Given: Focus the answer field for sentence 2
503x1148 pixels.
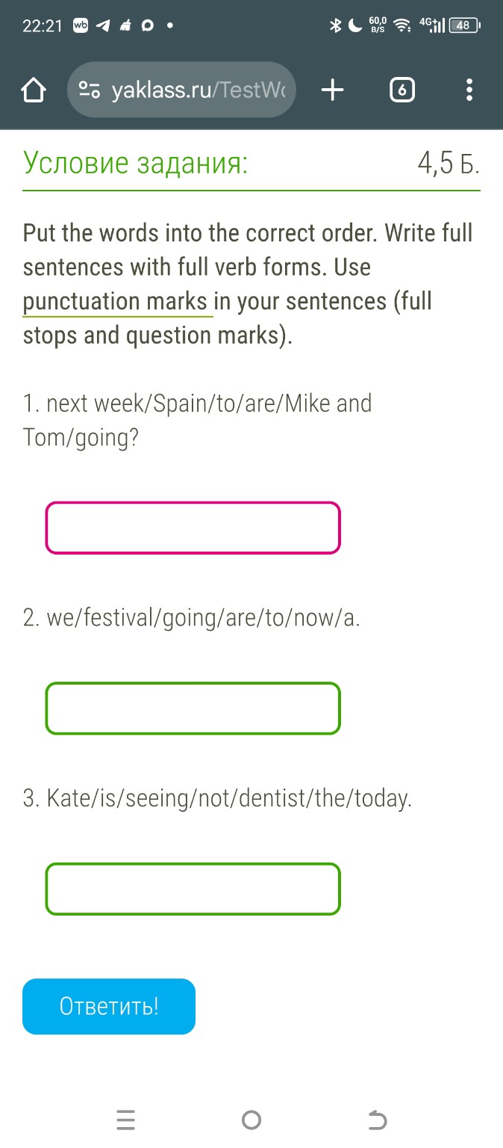Looking at the screenshot, I should pyautogui.click(x=193, y=708).
